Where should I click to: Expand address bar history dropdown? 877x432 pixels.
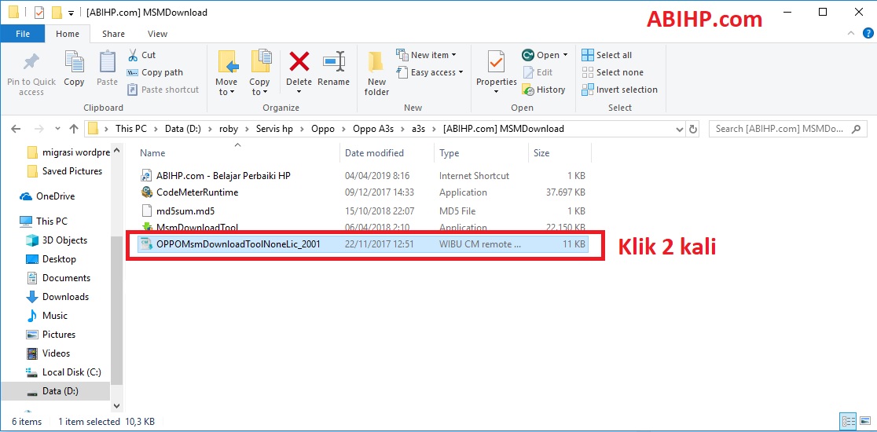pos(680,129)
